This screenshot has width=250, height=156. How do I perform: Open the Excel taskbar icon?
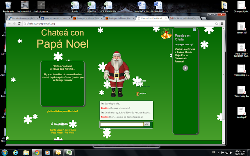click(x=69, y=152)
